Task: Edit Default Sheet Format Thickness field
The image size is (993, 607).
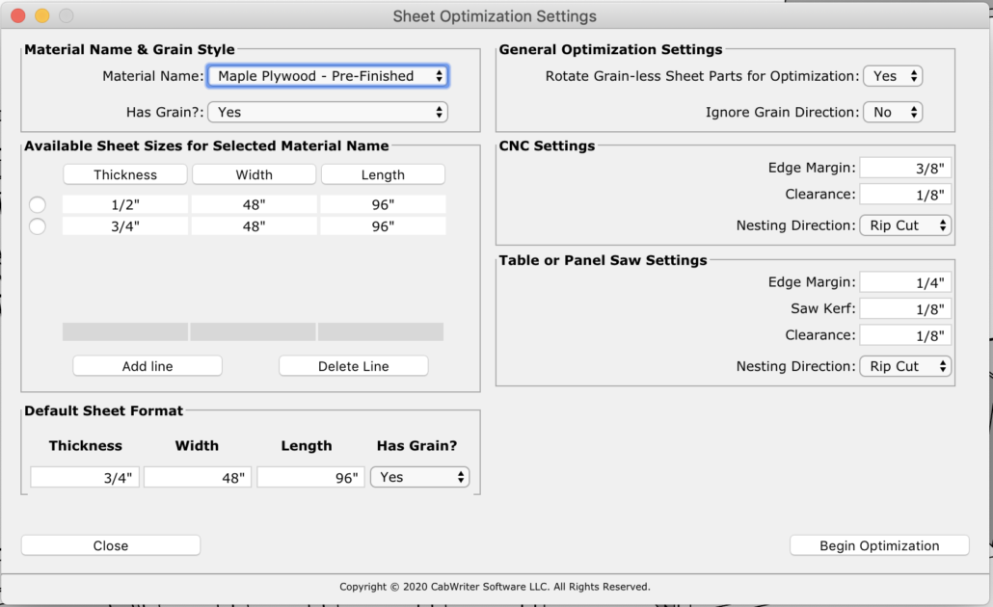Action: coord(85,477)
